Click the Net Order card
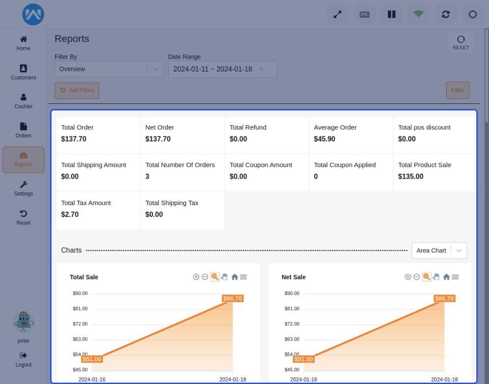This screenshot has width=489, height=384. coord(182,135)
